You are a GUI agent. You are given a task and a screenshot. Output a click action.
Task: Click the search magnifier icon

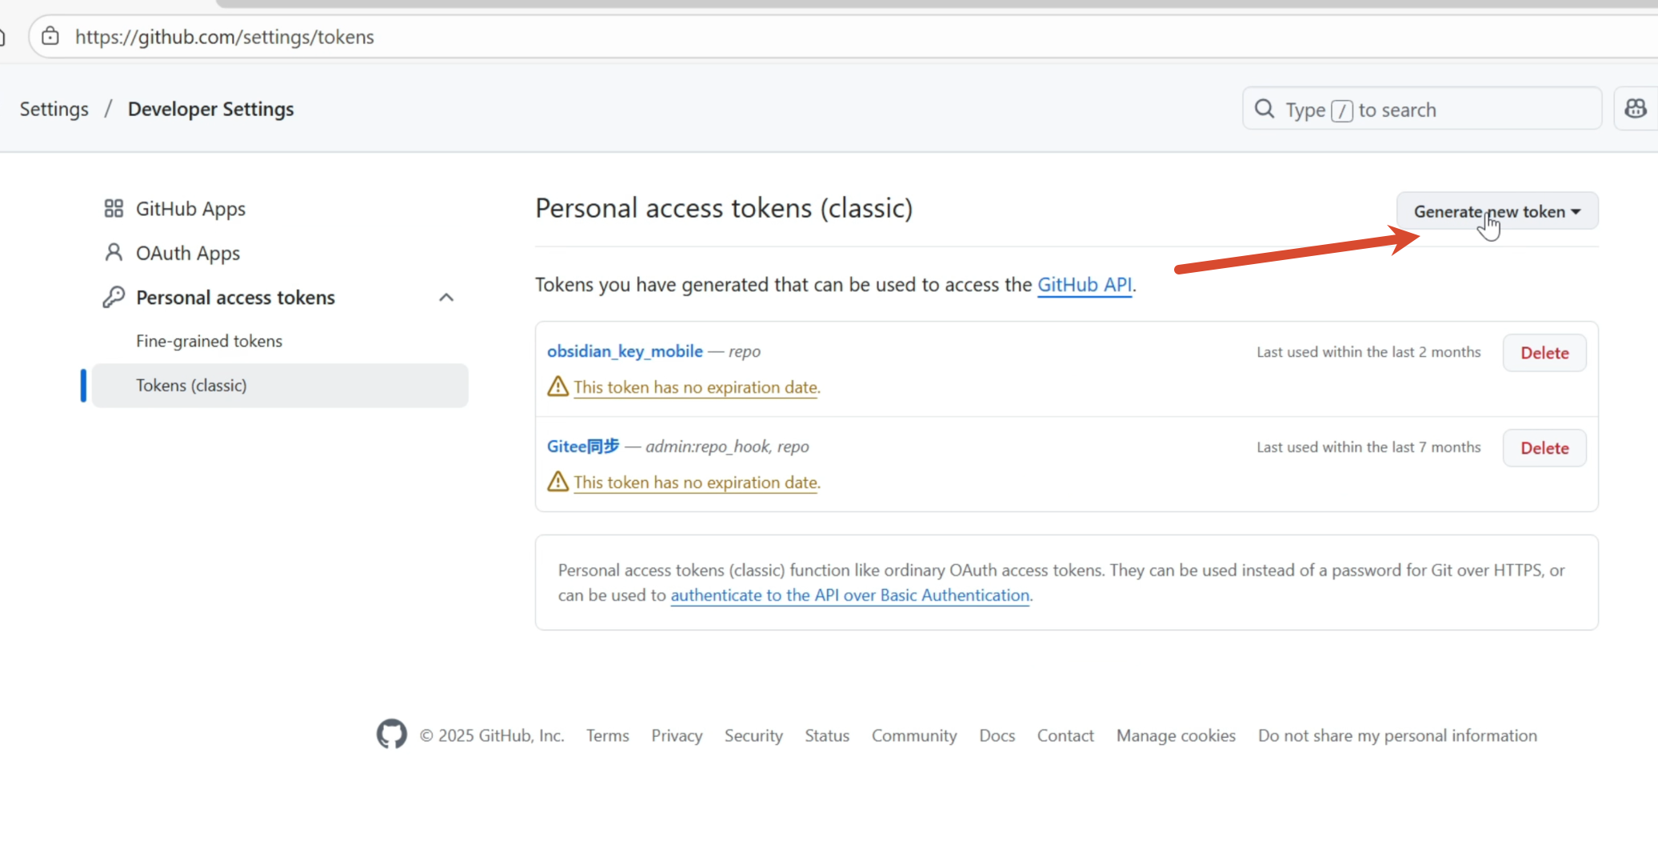(x=1264, y=109)
